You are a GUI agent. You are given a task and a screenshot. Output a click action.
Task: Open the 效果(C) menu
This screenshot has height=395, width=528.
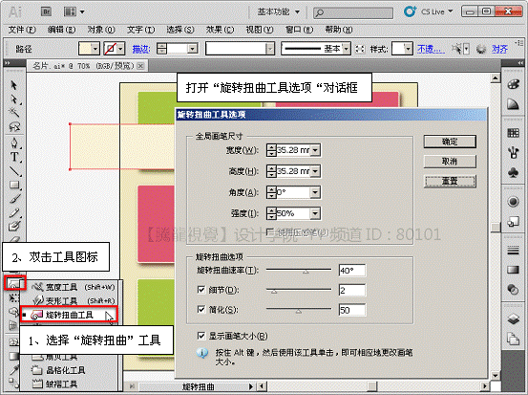pyautogui.click(x=221, y=30)
